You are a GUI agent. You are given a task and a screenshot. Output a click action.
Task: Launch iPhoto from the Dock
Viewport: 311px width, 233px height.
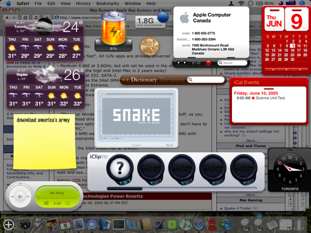[52, 225]
